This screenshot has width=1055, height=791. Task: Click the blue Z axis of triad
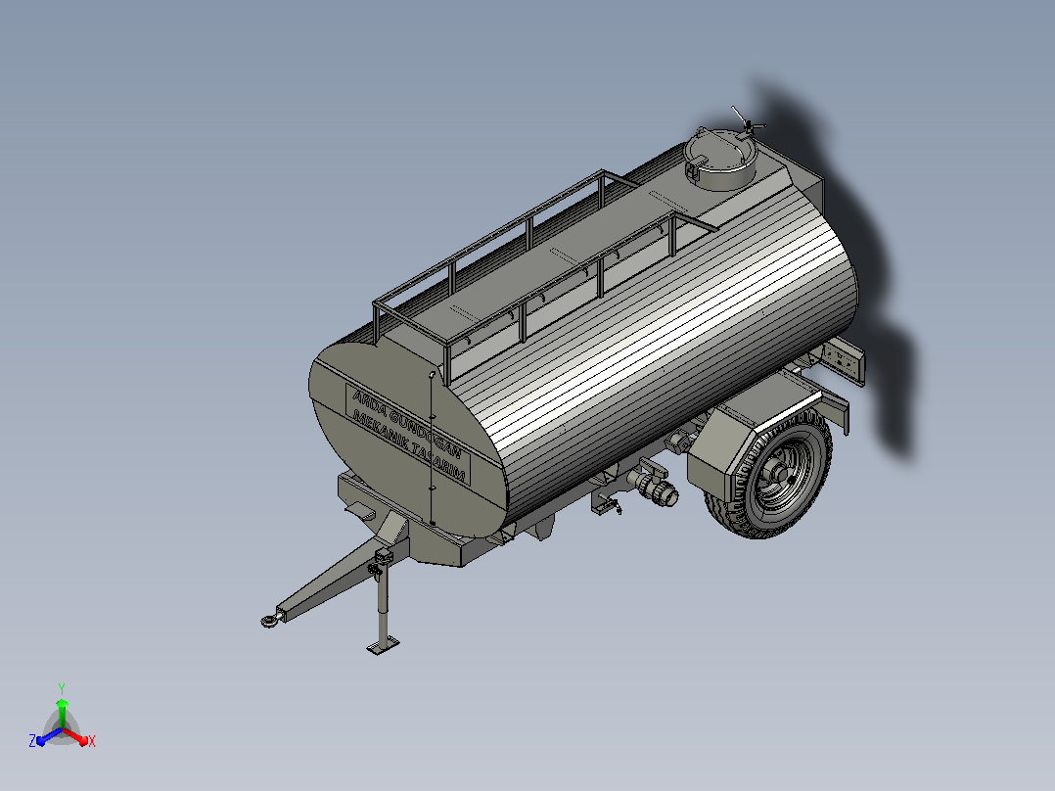[46, 737]
